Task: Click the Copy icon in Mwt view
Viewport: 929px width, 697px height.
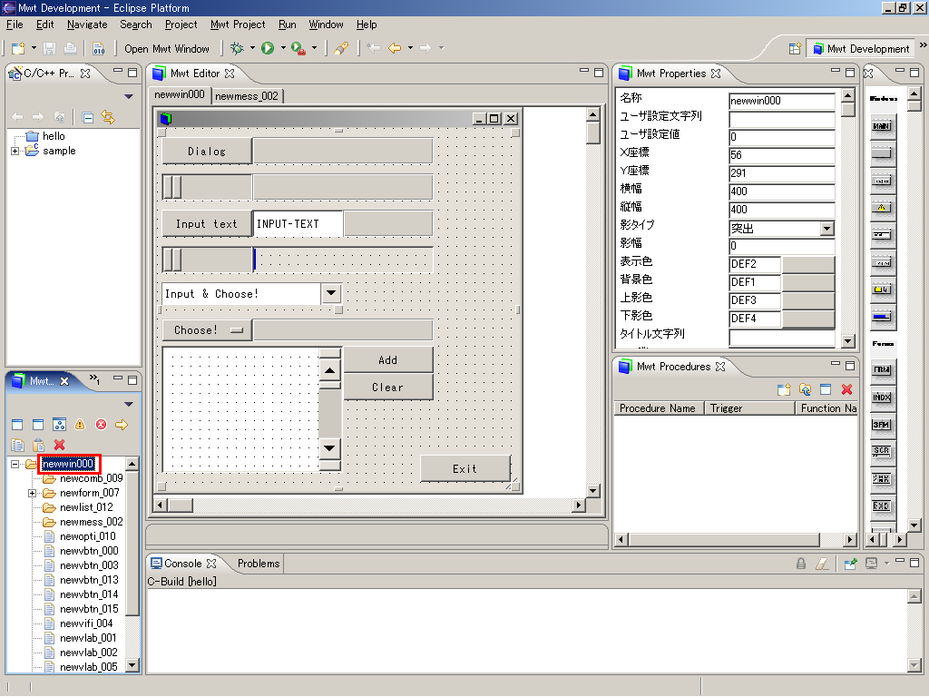Action: pos(18,445)
